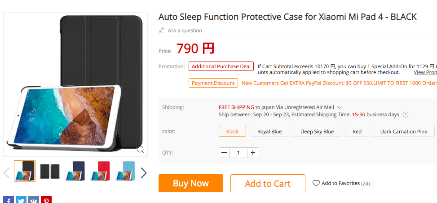Select the red case thumbnail image
This screenshot has height=203, width=437.
[x=100, y=171]
